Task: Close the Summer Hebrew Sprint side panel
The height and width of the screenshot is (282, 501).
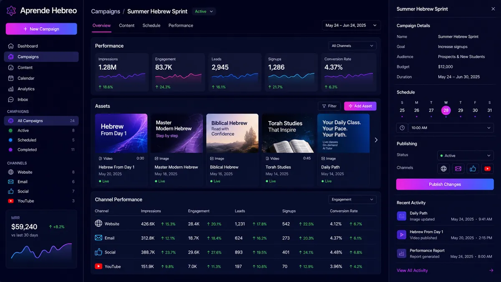Action: coord(493,9)
